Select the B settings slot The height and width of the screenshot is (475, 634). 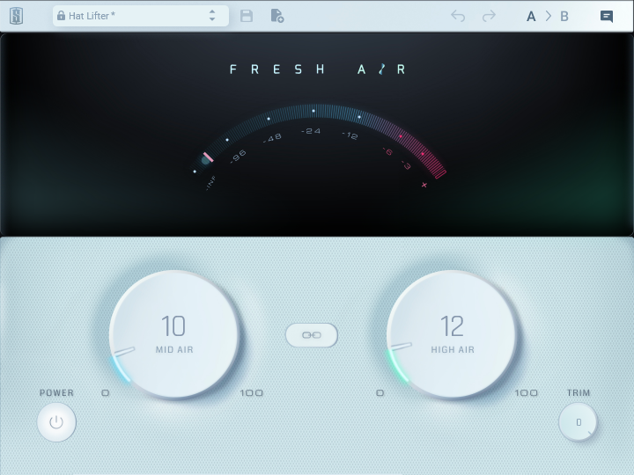[x=564, y=17]
